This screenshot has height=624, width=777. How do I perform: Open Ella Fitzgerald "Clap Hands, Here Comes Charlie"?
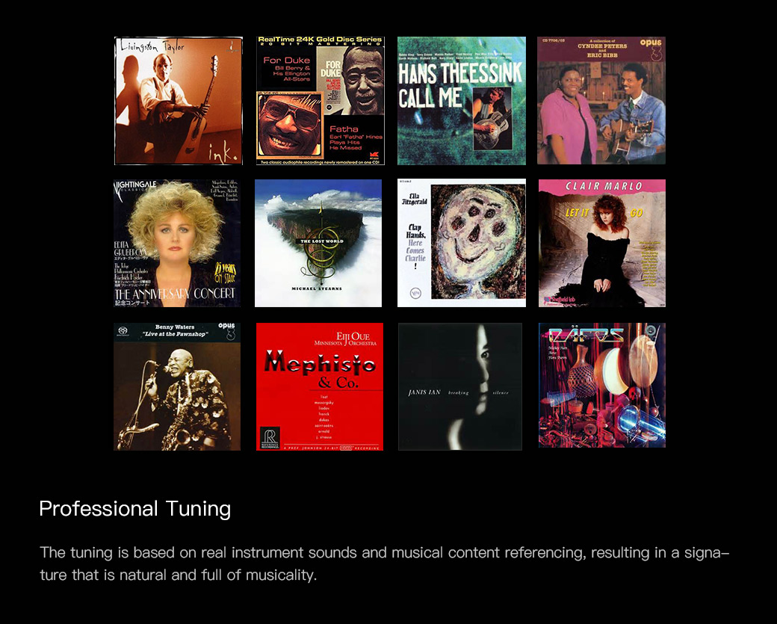[x=462, y=243]
